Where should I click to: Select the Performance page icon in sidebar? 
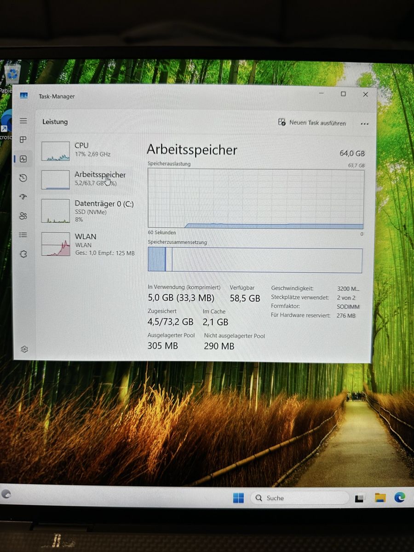(x=23, y=159)
